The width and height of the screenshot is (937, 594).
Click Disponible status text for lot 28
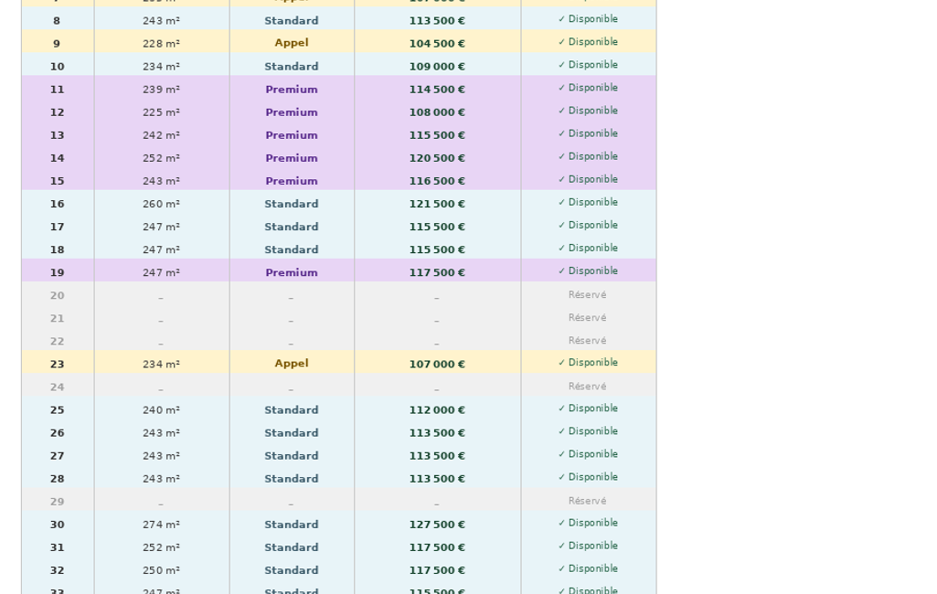tap(593, 477)
